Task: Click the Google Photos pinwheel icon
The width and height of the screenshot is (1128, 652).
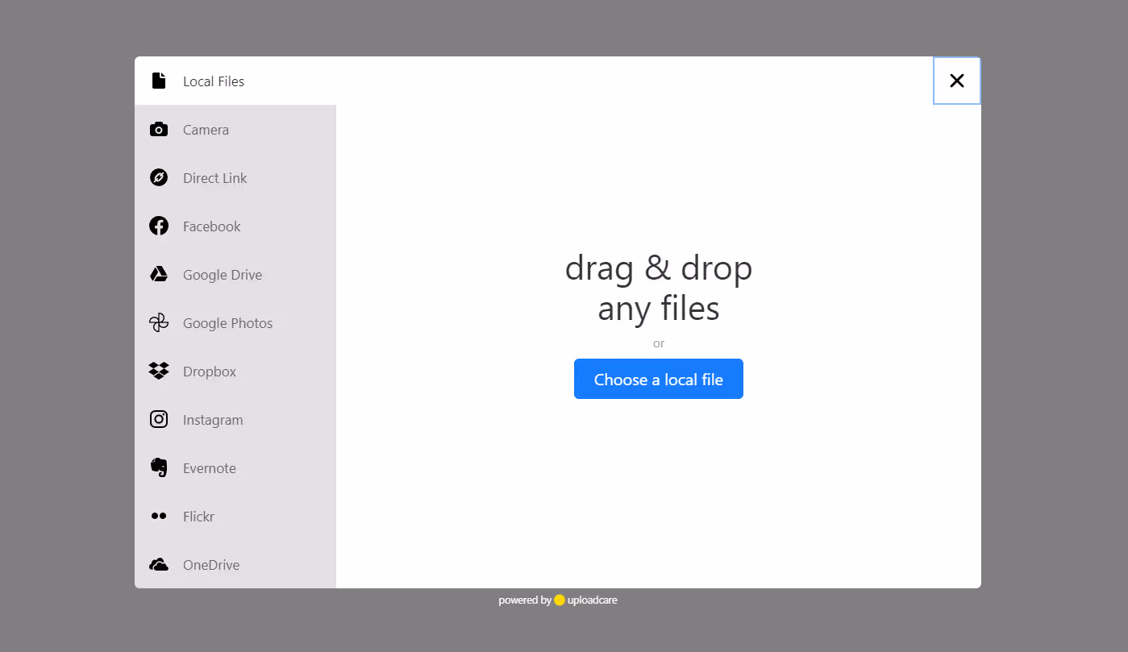Action: (x=159, y=322)
